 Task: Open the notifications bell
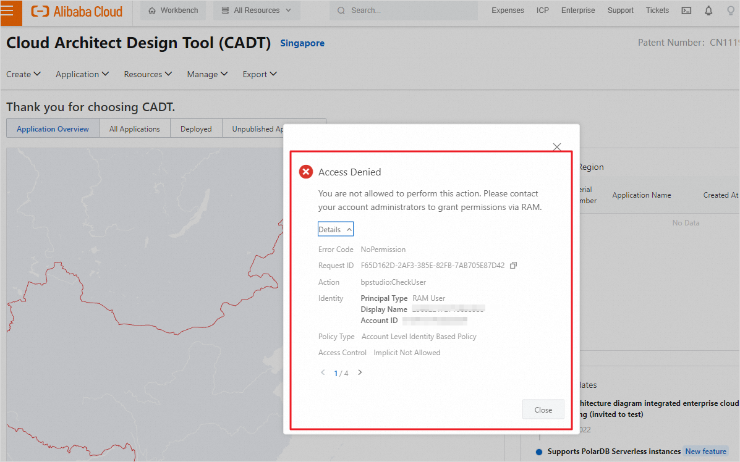[708, 10]
